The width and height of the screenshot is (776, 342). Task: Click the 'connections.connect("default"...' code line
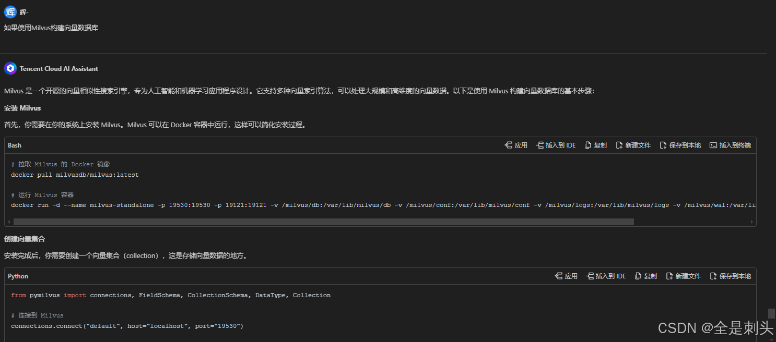(127, 326)
